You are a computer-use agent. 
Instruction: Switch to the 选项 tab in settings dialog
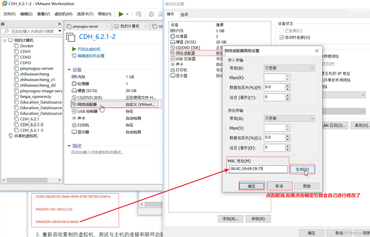click(x=184, y=14)
